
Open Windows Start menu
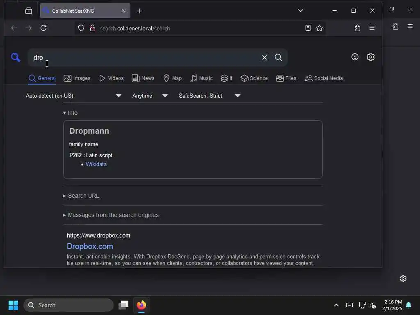[x=13, y=305]
